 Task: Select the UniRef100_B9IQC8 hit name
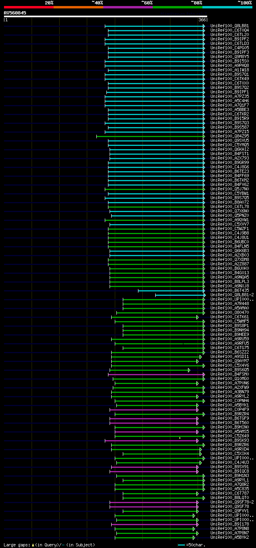tap(230, 471)
